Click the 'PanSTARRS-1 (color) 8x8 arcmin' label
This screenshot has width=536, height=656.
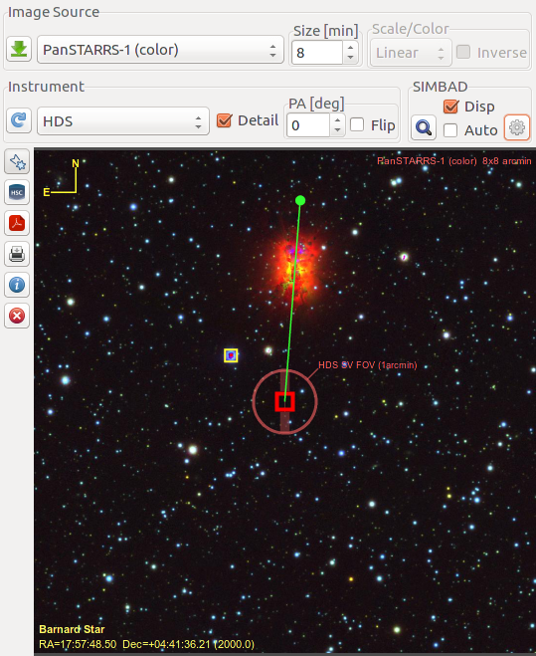[x=454, y=161]
